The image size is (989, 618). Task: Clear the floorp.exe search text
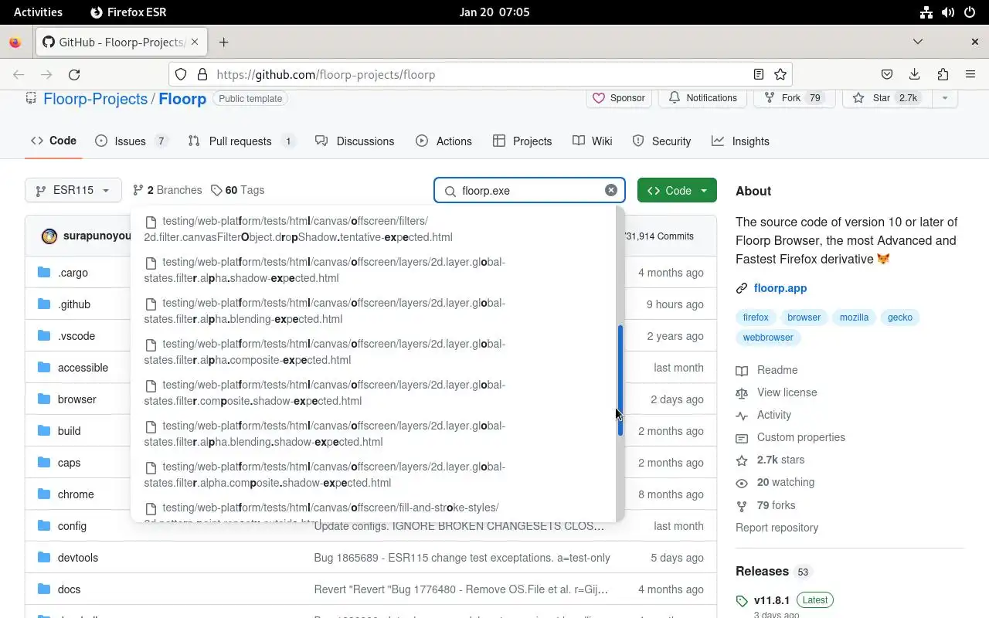click(610, 190)
